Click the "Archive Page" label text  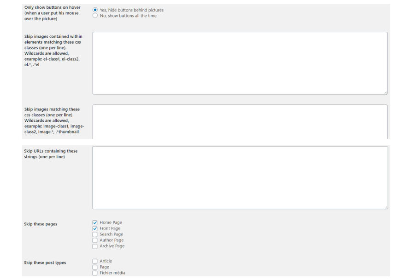click(x=112, y=246)
